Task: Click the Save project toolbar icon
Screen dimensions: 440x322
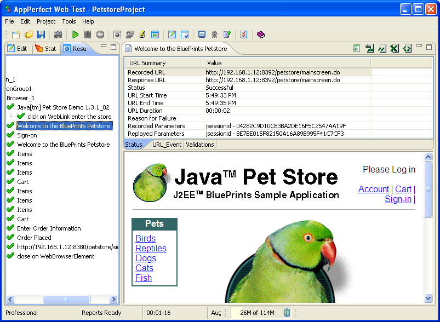Action: pyautogui.click(x=41, y=34)
